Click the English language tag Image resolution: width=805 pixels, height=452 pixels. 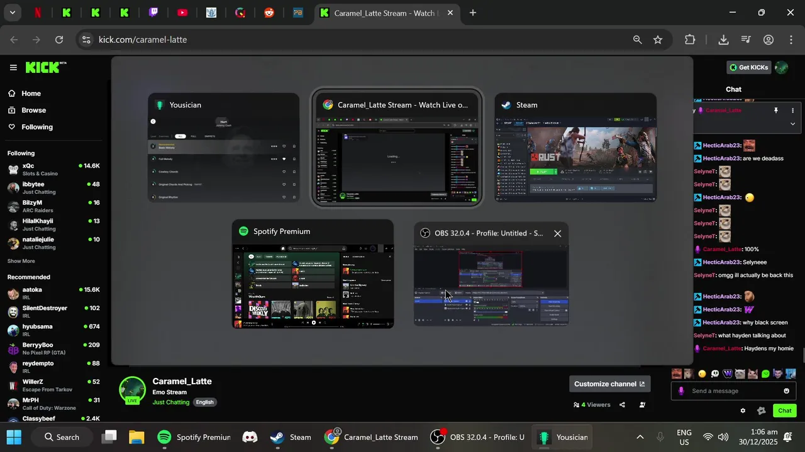(204, 402)
